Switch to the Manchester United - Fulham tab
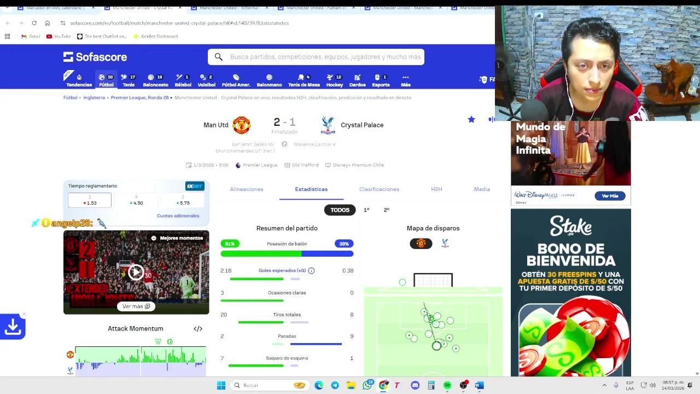 click(x=316, y=8)
